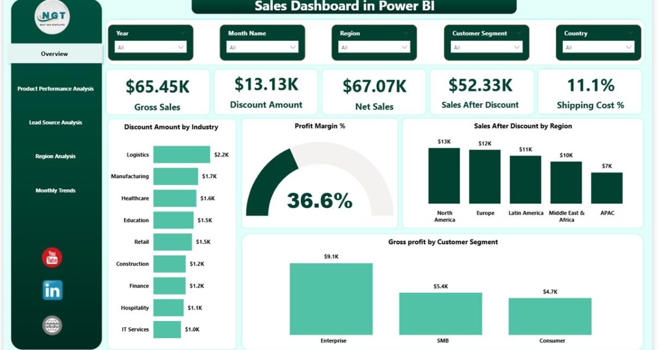Viewport: 659px width, 350px height.
Task: Click the globe website icon
Action: tap(52, 325)
